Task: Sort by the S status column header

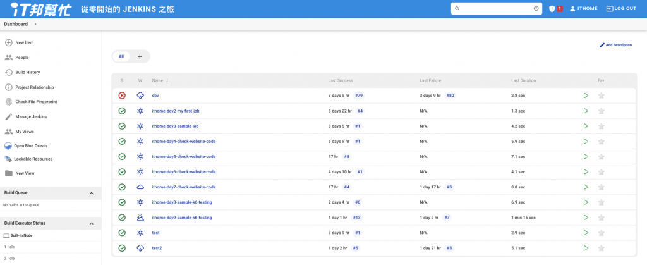Action: pyautogui.click(x=122, y=80)
